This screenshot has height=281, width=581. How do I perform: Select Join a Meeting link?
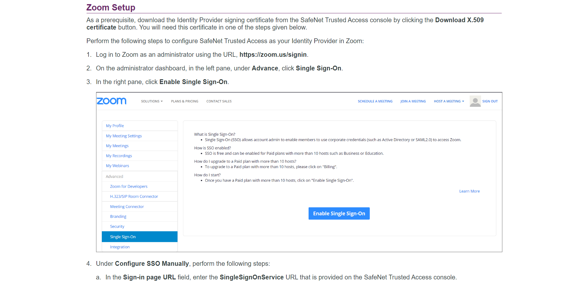click(413, 101)
